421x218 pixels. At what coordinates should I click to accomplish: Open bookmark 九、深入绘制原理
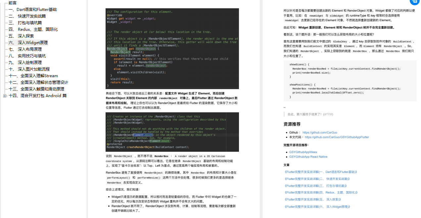pos(25,62)
